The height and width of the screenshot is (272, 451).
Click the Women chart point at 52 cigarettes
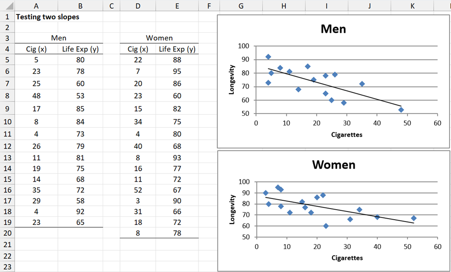[413, 218]
